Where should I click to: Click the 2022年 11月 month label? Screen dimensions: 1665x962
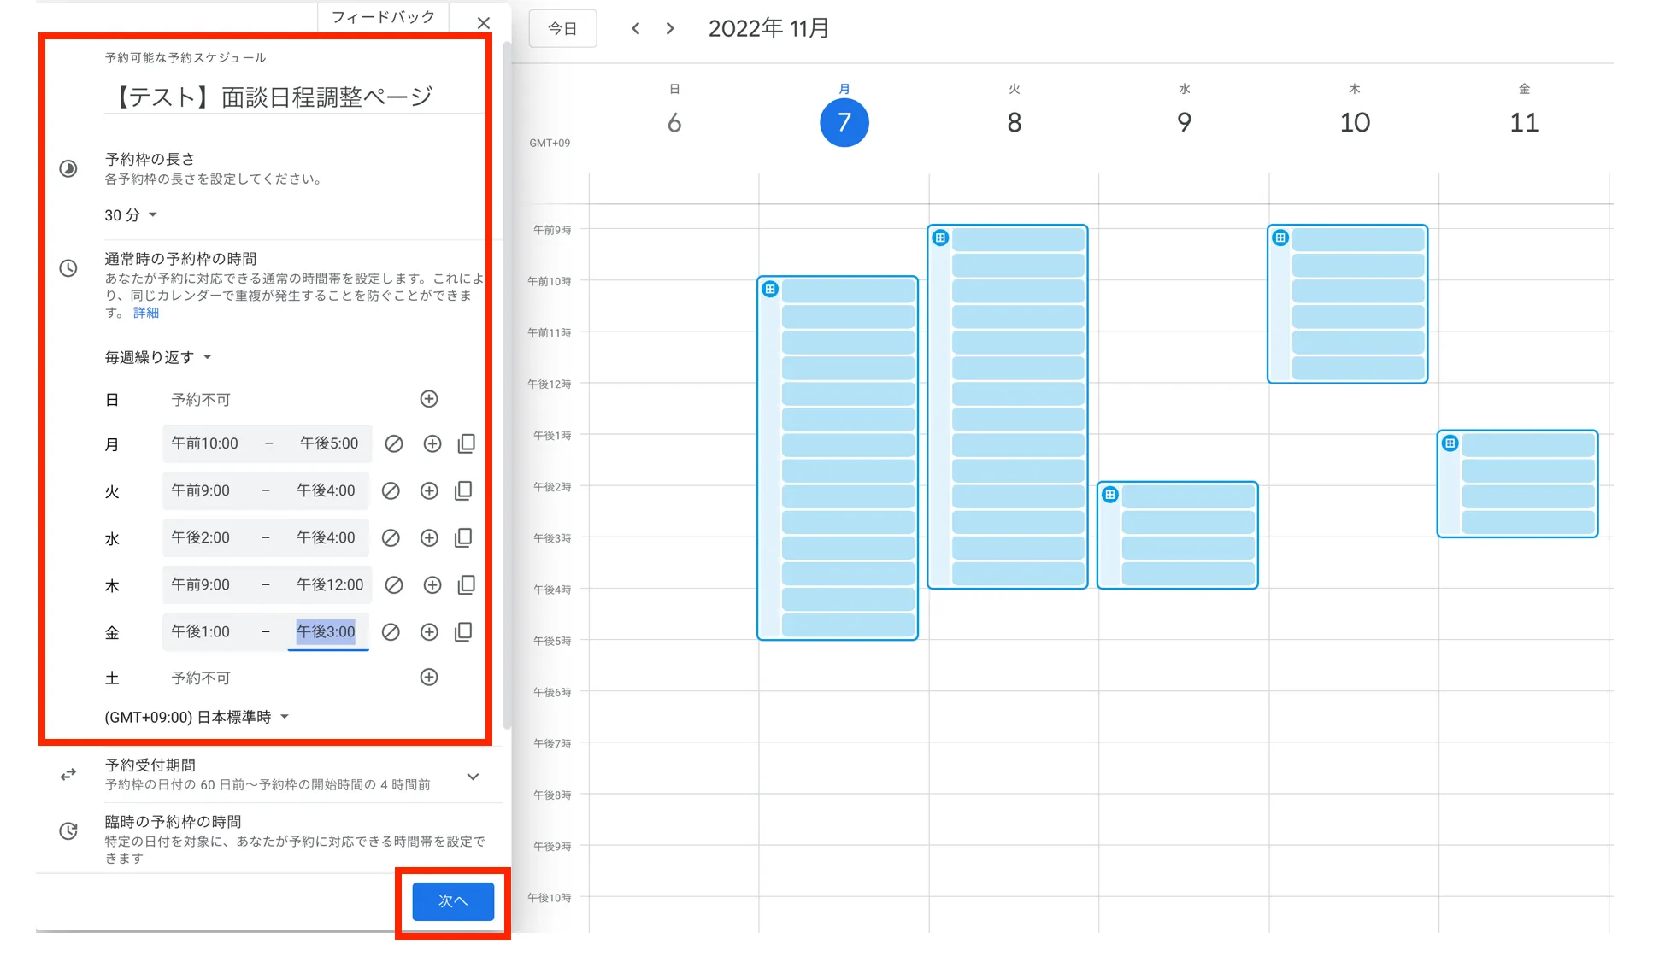(x=768, y=28)
